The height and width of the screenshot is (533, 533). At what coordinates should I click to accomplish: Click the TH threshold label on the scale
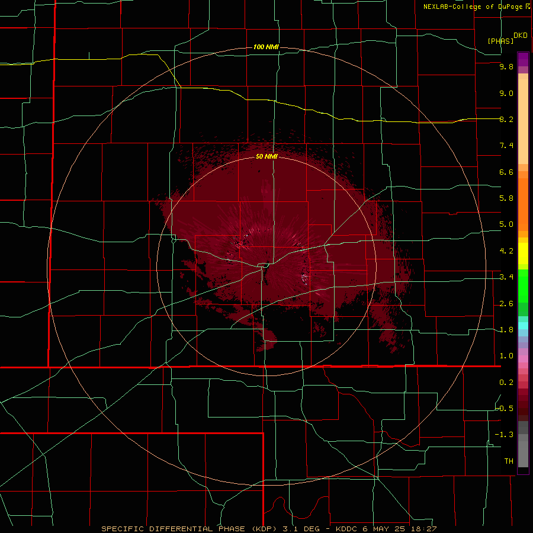click(509, 461)
